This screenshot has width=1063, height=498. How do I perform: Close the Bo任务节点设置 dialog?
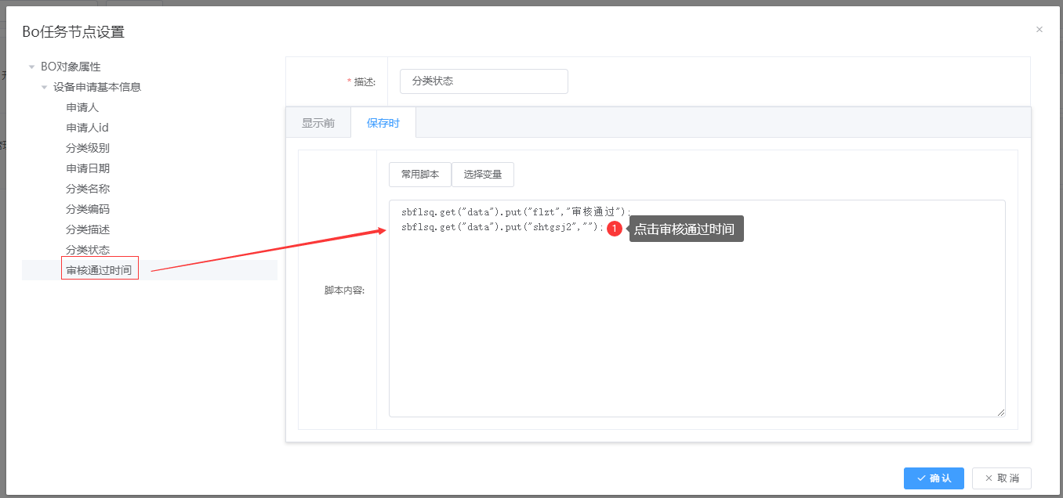point(1039,30)
